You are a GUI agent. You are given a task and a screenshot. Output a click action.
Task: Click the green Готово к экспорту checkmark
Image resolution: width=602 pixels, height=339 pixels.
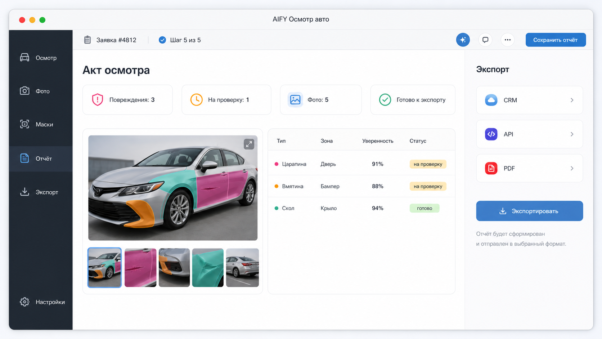click(x=385, y=100)
